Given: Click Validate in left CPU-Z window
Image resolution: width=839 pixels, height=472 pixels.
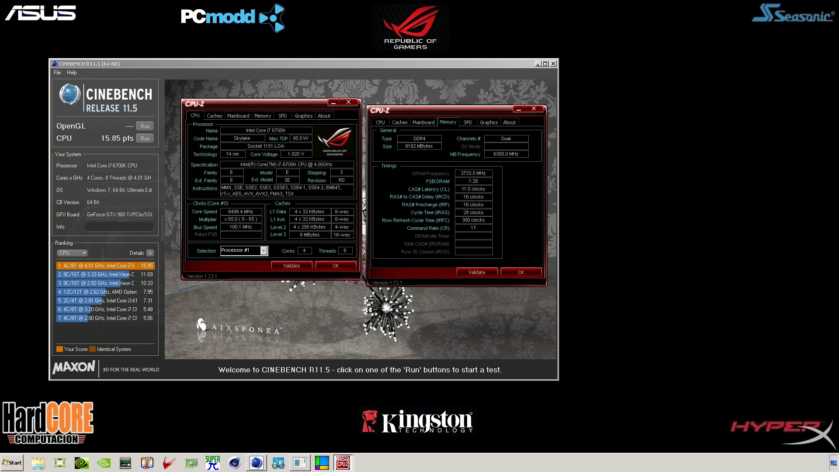Looking at the screenshot, I should (291, 266).
